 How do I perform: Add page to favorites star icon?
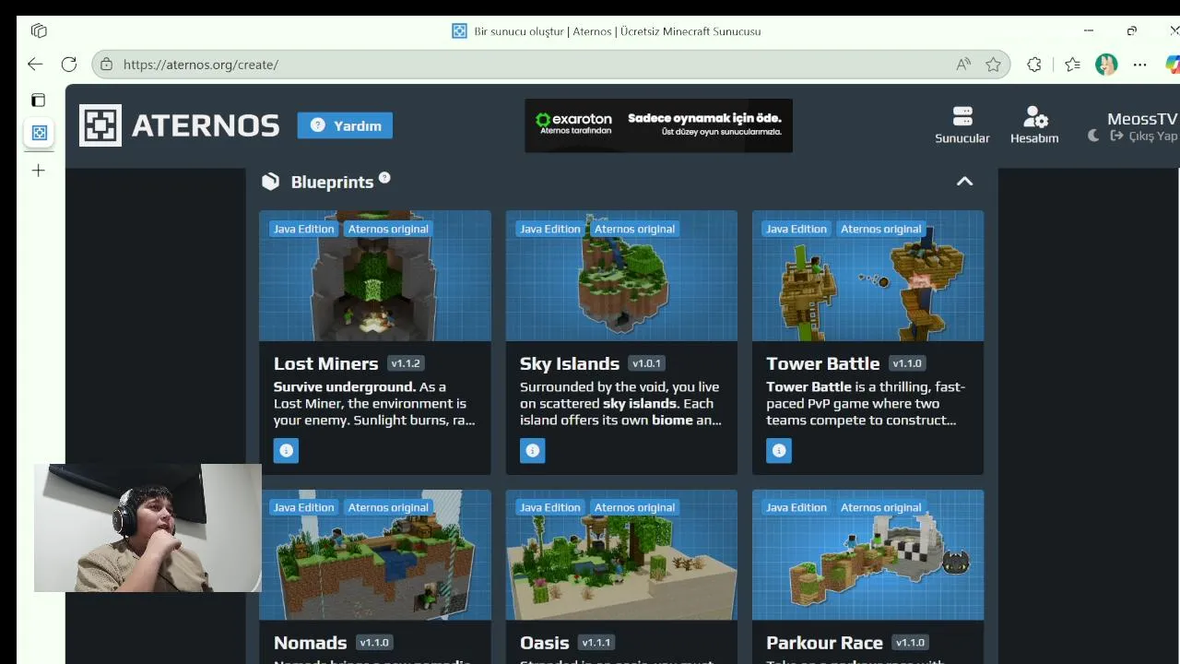993,65
